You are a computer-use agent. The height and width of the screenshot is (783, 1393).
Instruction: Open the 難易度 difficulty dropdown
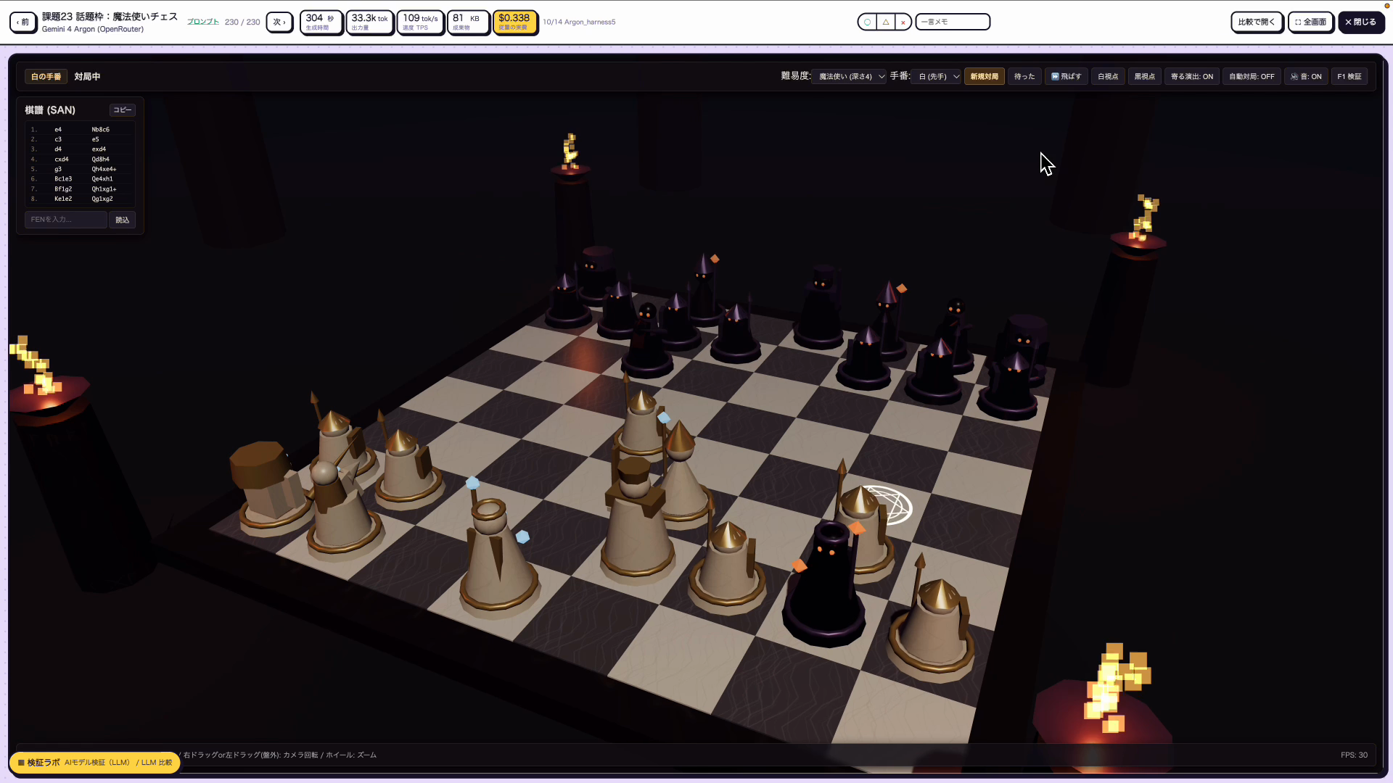click(x=850, y=76)
